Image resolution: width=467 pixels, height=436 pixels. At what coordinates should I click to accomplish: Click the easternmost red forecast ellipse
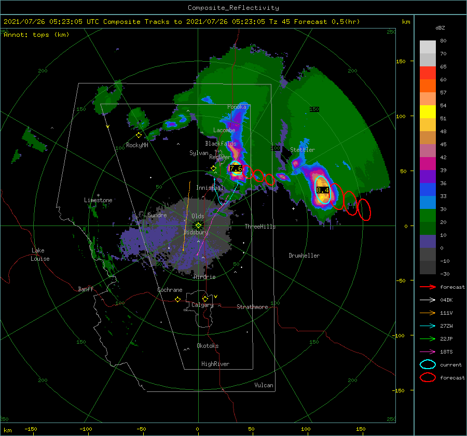click(364, 209)
